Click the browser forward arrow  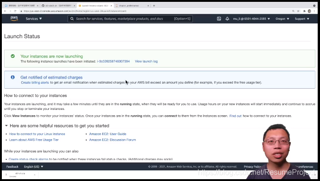pyautogui.click(x=10, y=11)
